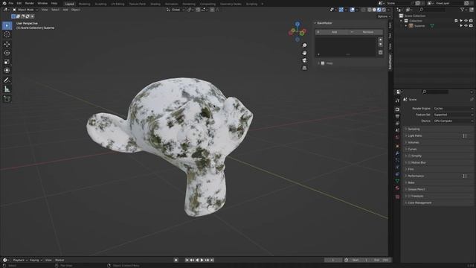Open the World properties tab icon
Viewport: 476px width, 268px height.
tap(397, 137)
